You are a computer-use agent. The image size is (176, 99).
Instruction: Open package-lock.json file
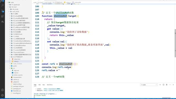[x=18, y=86]
